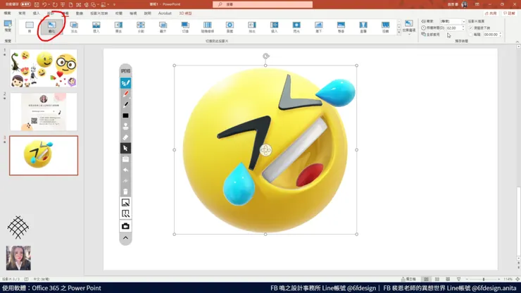Toggle the AutoSave switch
Image resolution: width=521 pixels, height=293 pixels.
25,4
